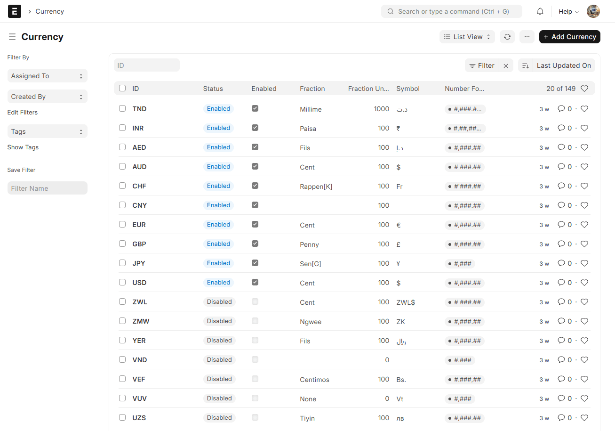Open comments on the CNY row
Image resolution: width=615 pixels, height=431 pixels.
pyautogui.click(x=565, y=205)
